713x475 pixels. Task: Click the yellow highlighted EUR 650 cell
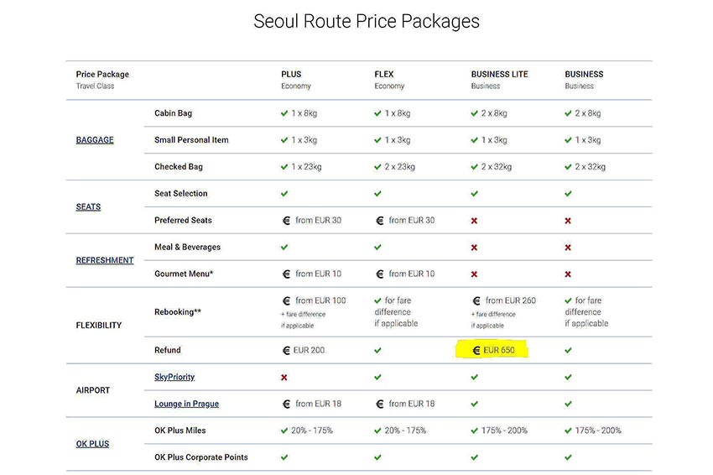pos(494,351)
